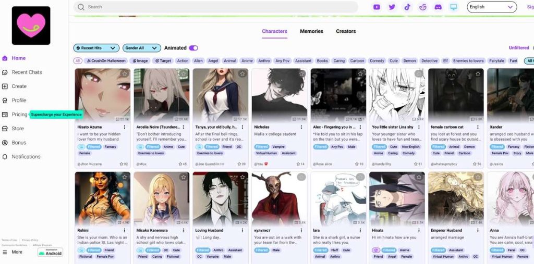
Task: Open the English language dropdown
Action: tap(492, 7)
